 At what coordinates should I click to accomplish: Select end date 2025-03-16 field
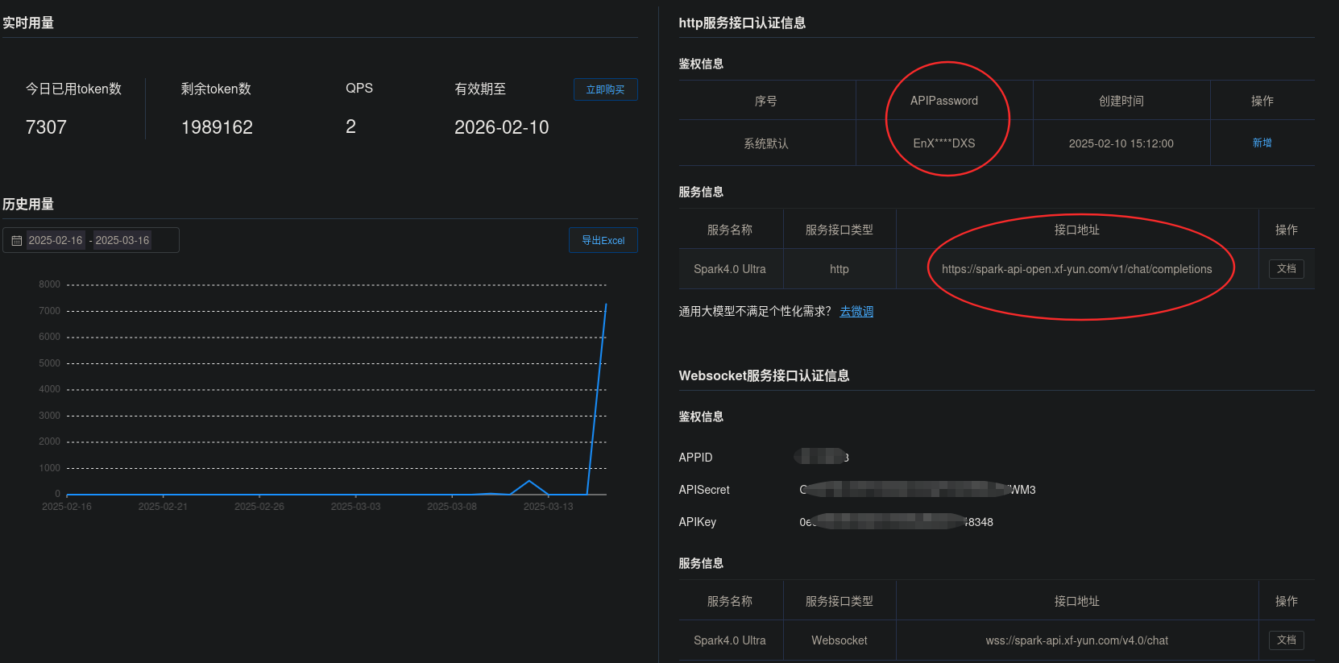click(122, 240)
